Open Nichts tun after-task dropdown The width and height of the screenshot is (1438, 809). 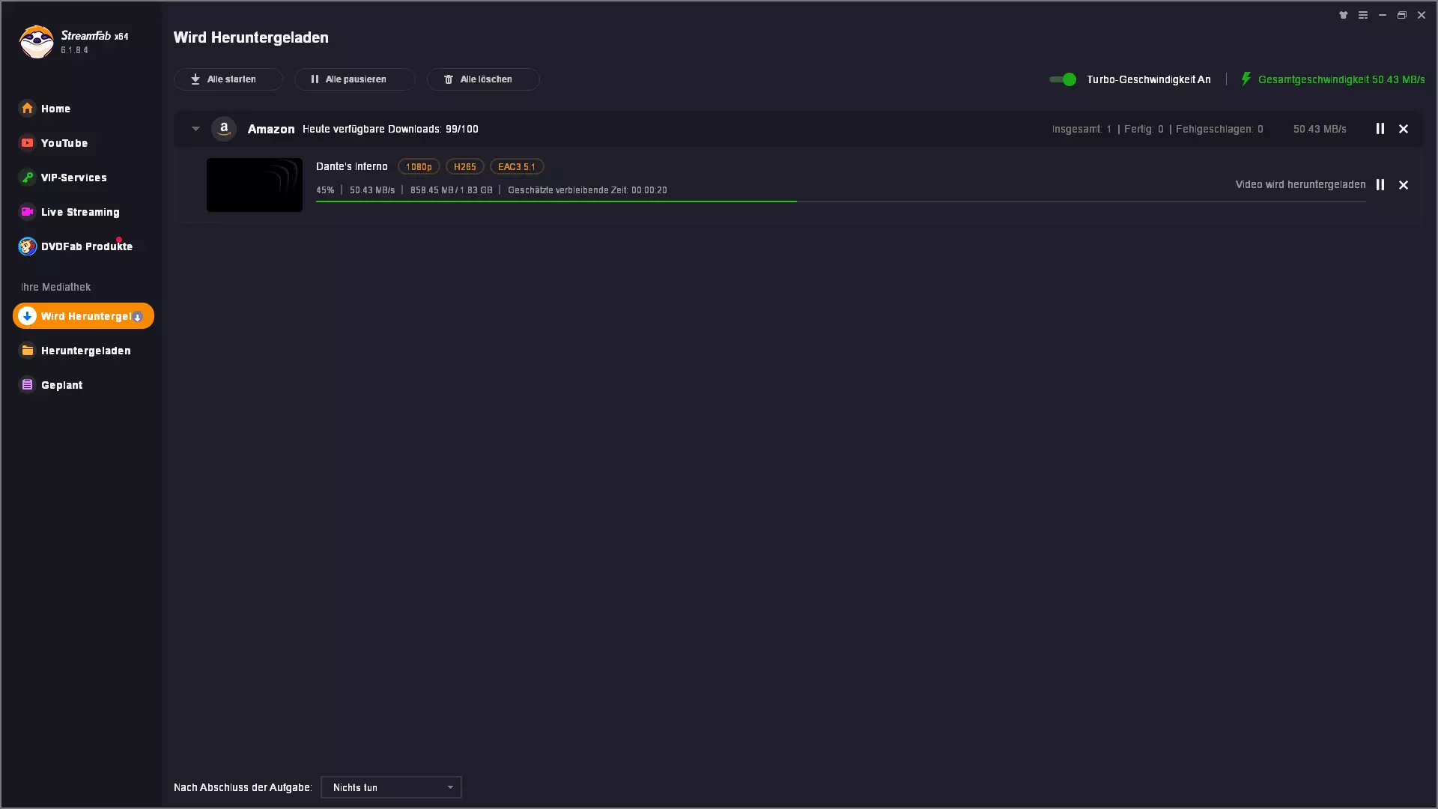[x=391, y=787]
